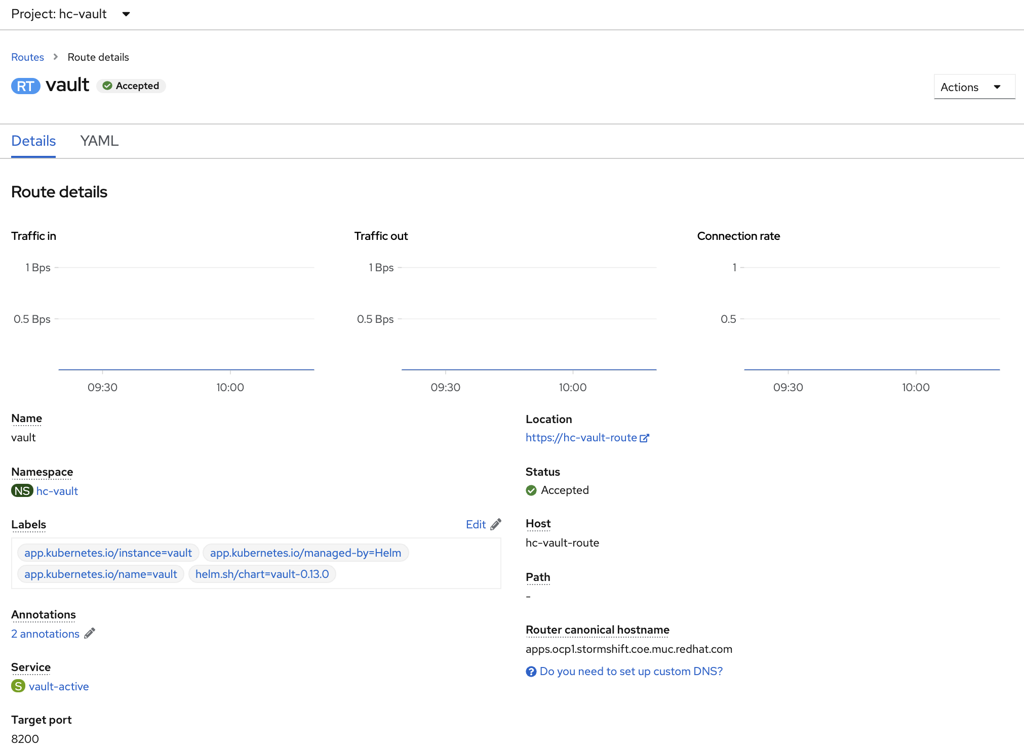Open the hc-vault namespace link

click(57, 491)
